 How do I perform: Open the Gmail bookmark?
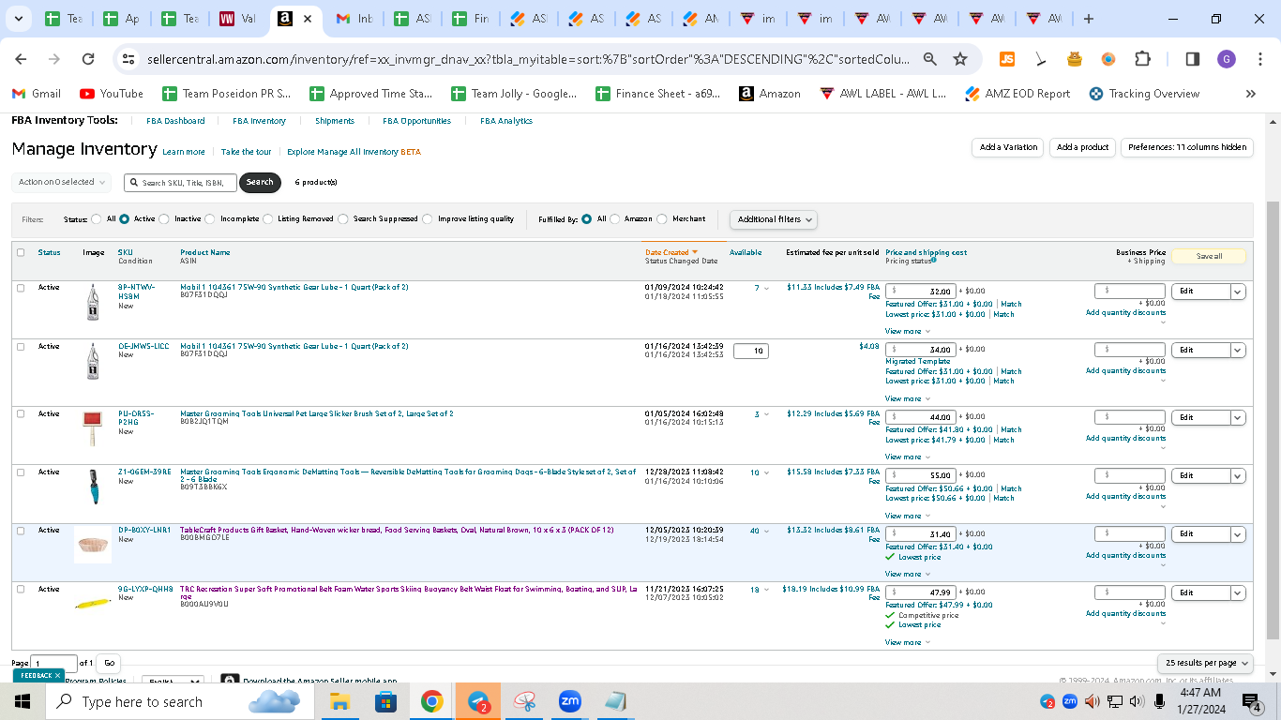point(37,94)
